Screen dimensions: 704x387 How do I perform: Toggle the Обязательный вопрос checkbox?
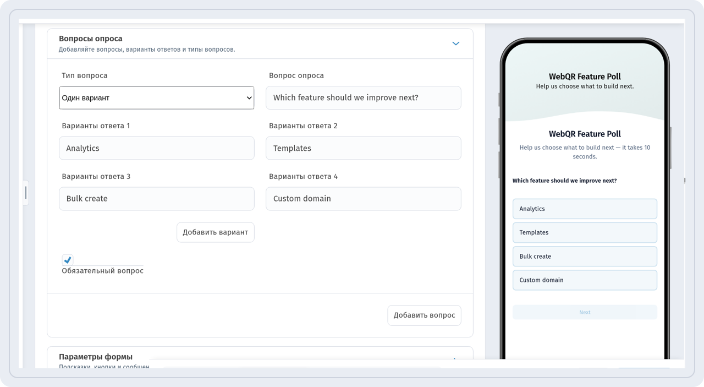68,260
